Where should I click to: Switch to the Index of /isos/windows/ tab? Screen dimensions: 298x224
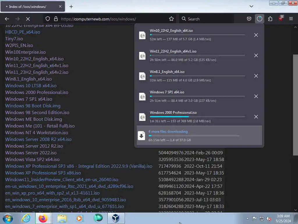click(x=33, y=6)
